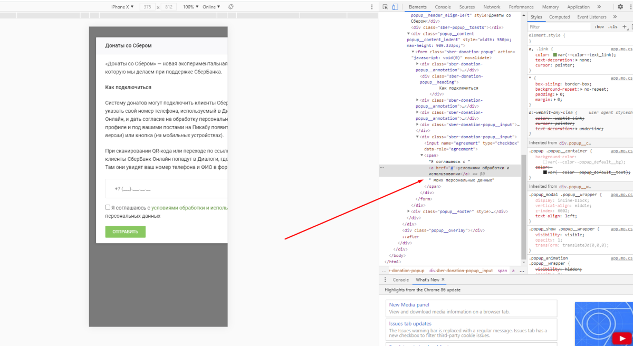This screenshot has width=633, height=346.
Task: Expand the popup__footer div node
Action: click(x=409, y=212)
